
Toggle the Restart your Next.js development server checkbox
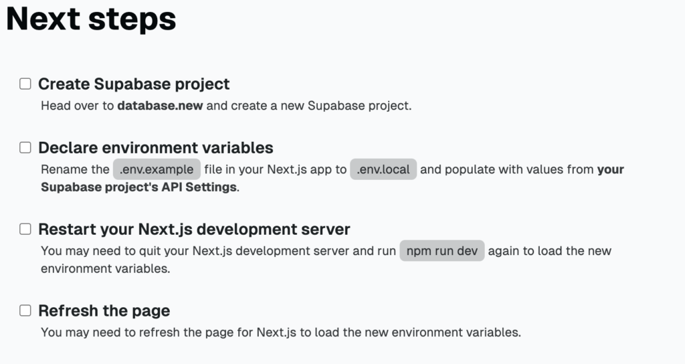click(x=25, y=230)
